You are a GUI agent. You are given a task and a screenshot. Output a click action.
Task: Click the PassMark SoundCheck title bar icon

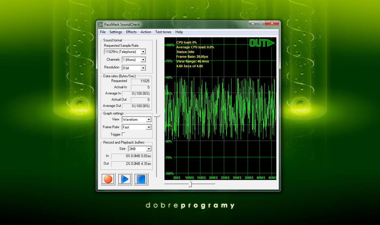point(100,24)
